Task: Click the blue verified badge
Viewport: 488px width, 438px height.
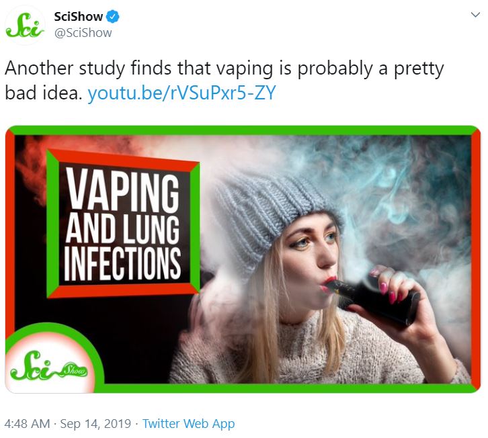Action: click(113, 17)
